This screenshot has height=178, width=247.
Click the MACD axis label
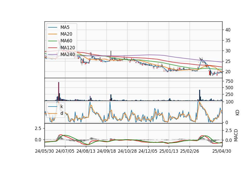tap(236, 135)
